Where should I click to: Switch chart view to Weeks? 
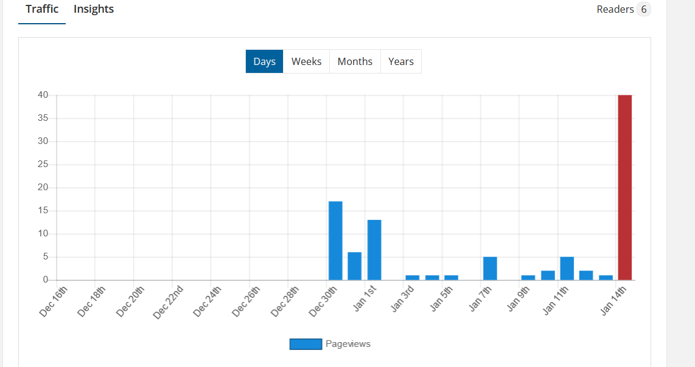click(x=306, y=61)
